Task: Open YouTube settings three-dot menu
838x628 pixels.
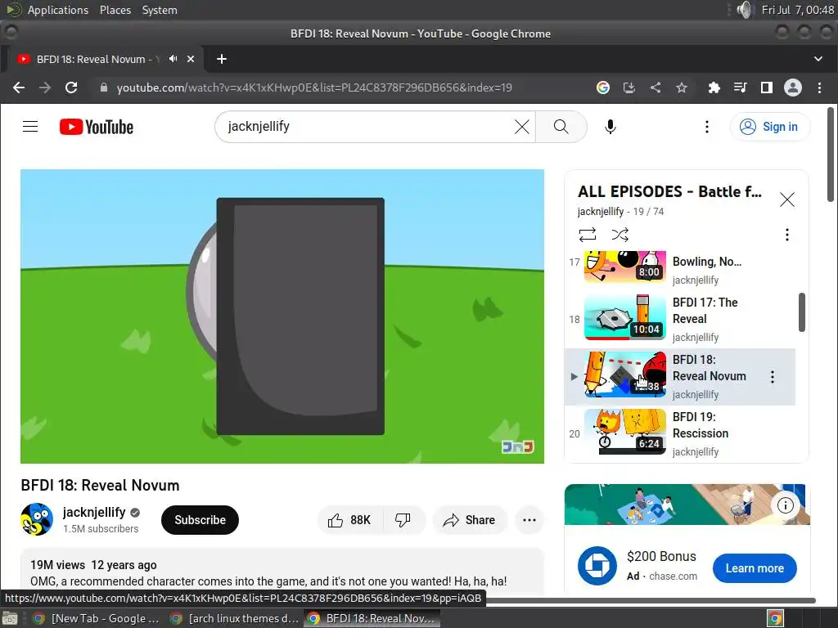Action: [x=707, y=127]
